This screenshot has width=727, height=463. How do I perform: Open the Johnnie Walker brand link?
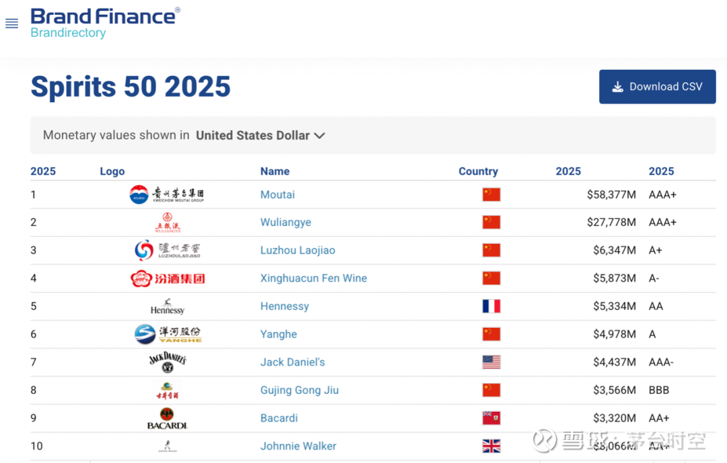298,446
